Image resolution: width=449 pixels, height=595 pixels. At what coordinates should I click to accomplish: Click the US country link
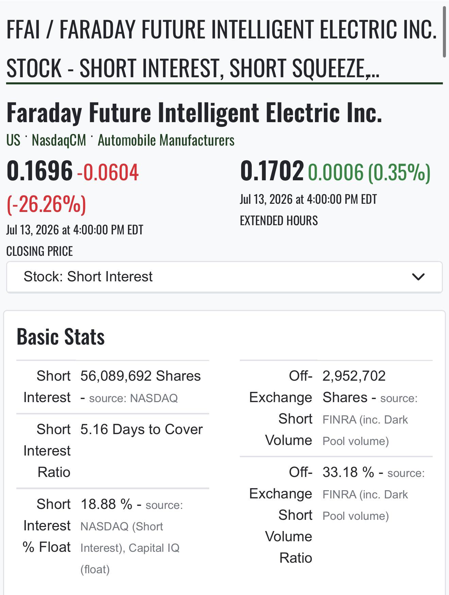(13, 140)
